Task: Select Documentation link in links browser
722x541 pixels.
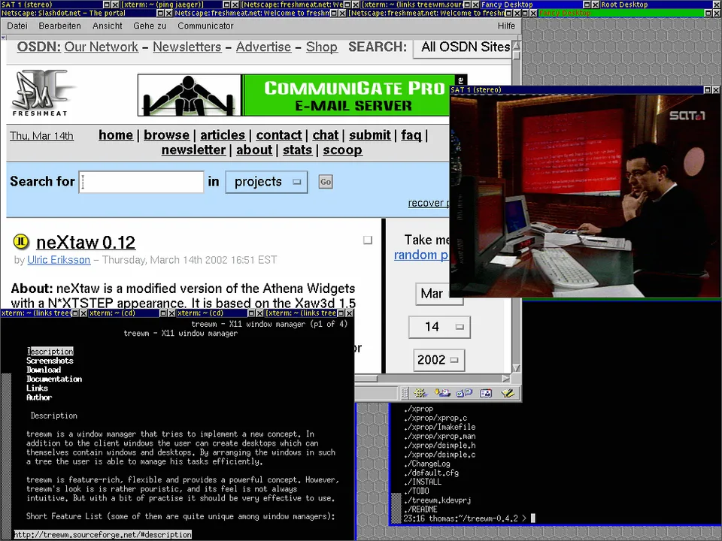Action: [x=54, y=379]
